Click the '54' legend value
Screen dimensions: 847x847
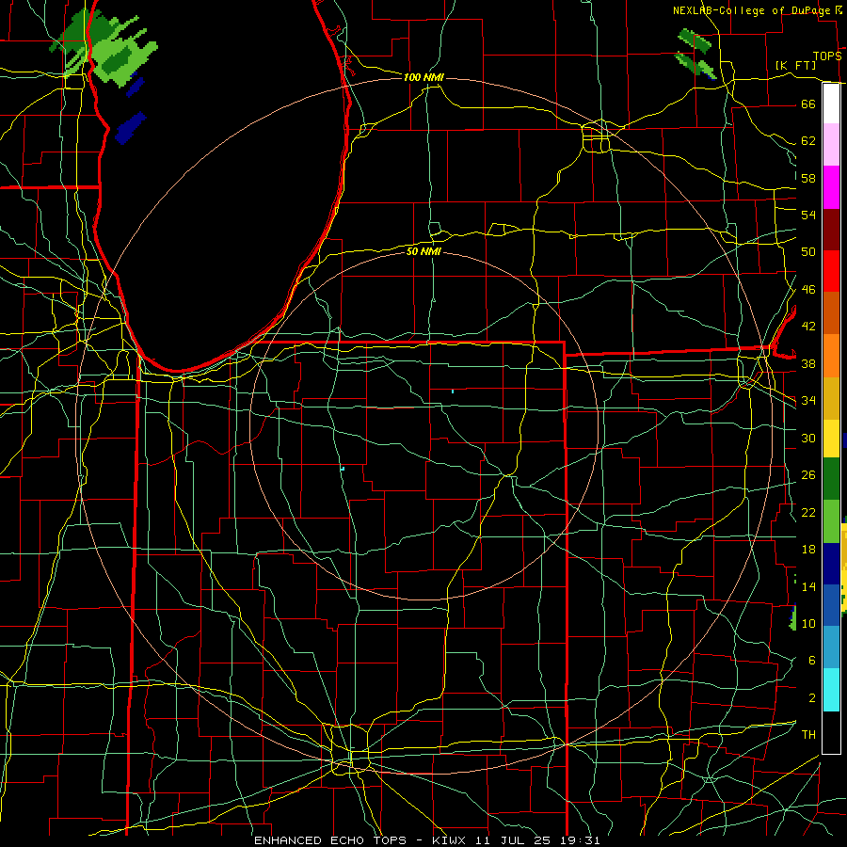808,215
